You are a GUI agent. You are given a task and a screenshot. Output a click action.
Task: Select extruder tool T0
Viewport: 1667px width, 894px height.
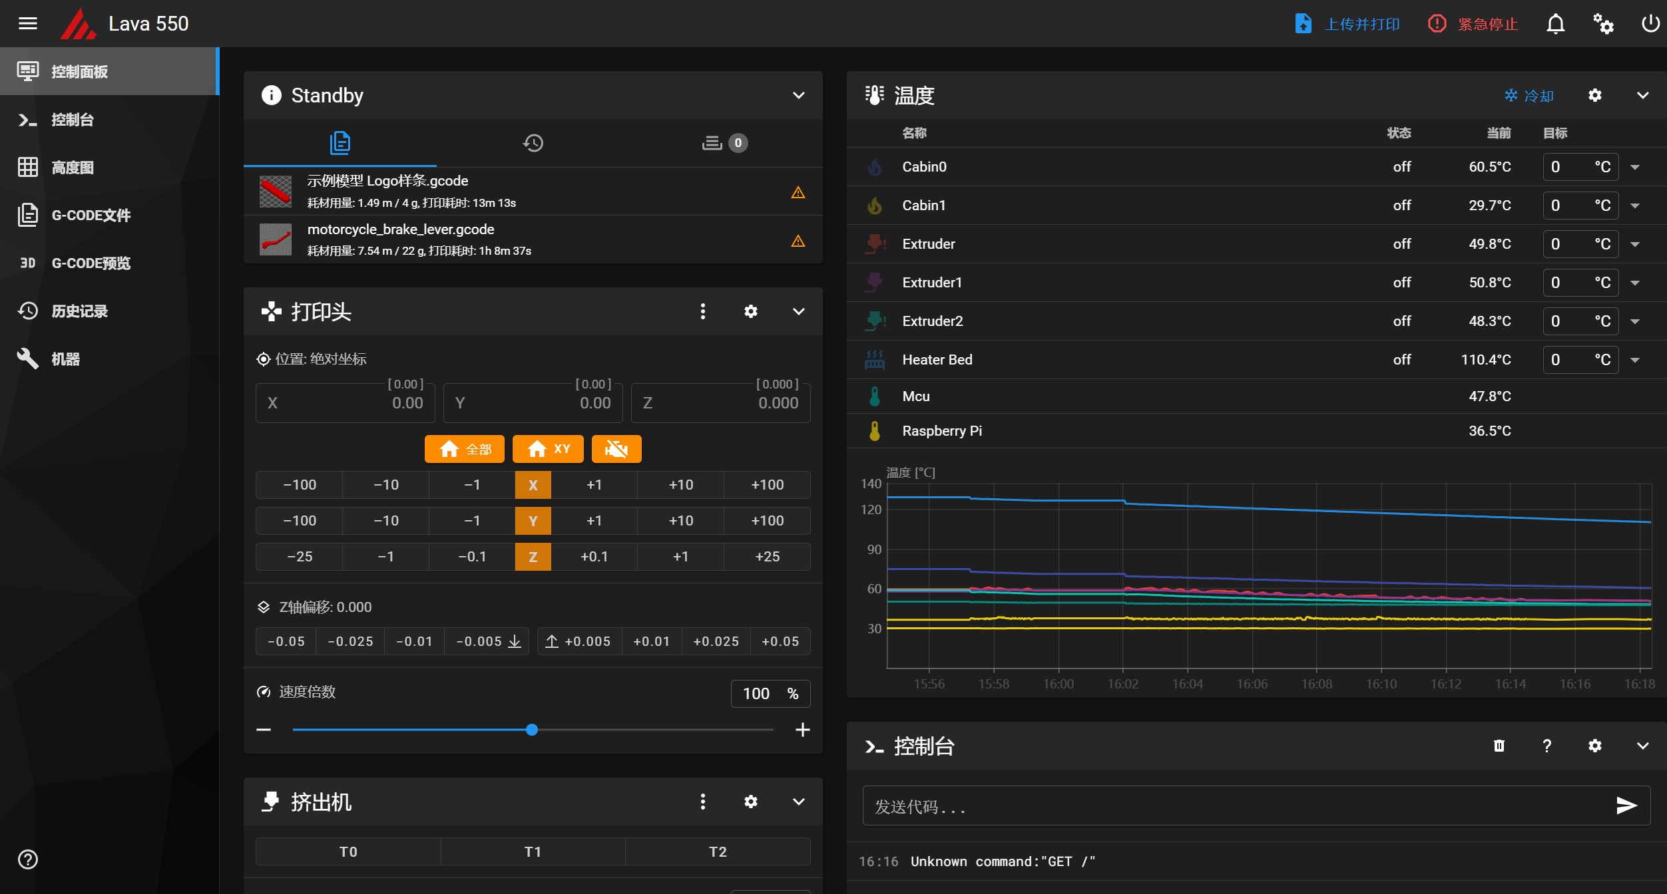pos(348,851)
